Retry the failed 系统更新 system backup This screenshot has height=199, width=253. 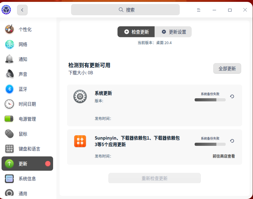coord(232,96)
